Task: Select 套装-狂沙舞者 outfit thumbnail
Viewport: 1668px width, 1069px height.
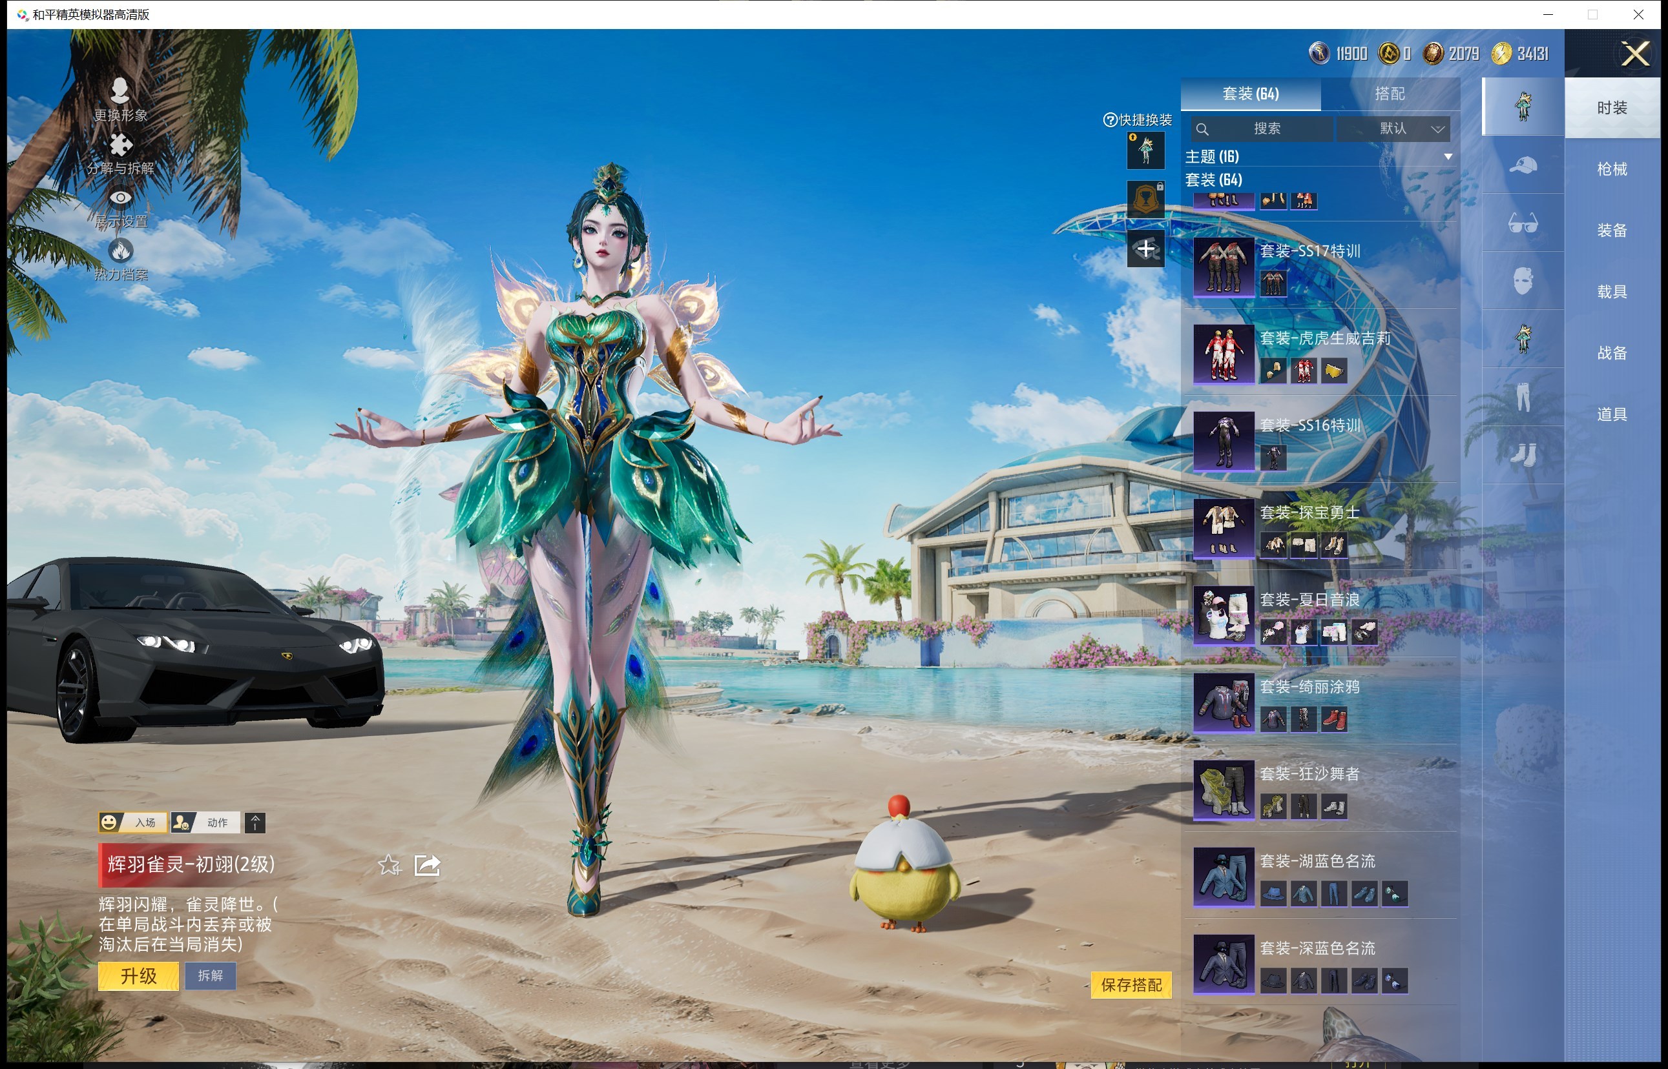Action: [x=1224, y=791]
